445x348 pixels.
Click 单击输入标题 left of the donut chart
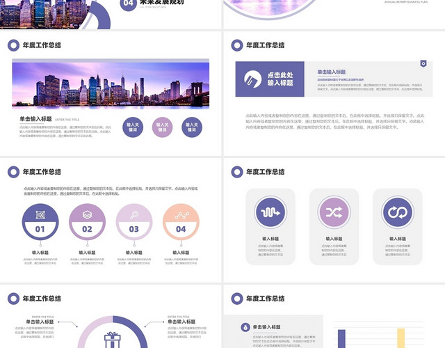coord(40,322)
